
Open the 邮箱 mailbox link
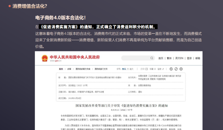pos(198,58)
